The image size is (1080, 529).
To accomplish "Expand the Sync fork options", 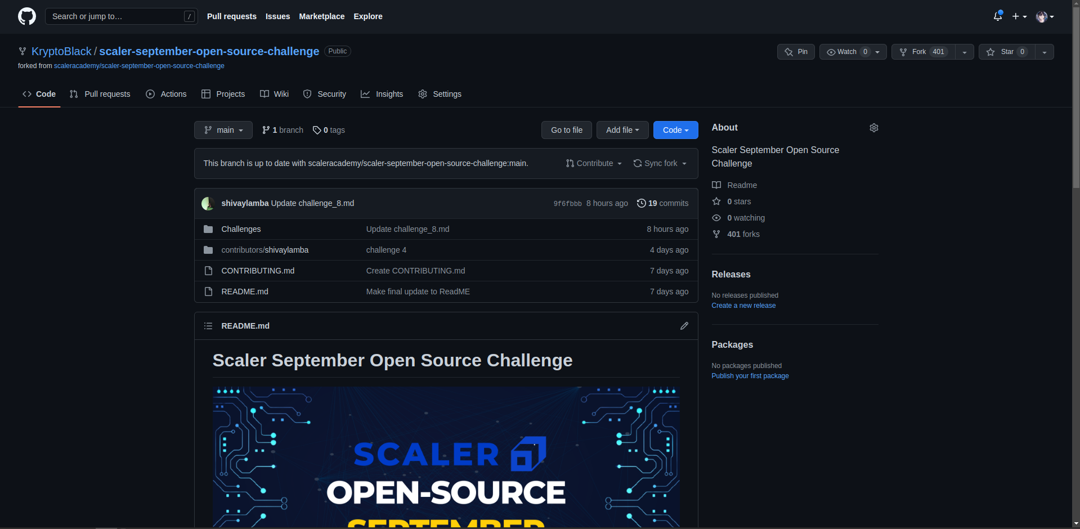I will (x=660, y=163).
